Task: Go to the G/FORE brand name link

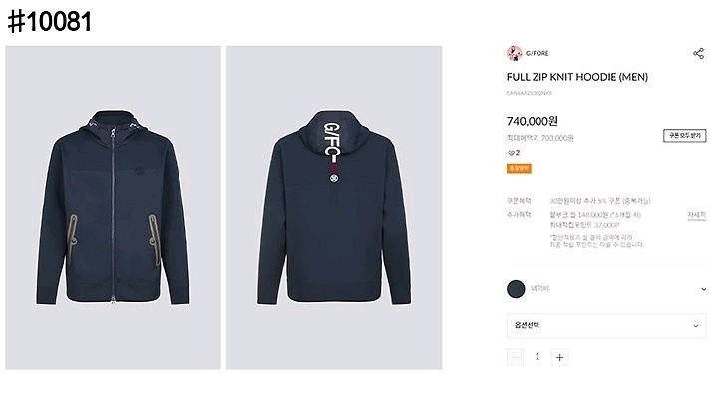Action: 539,54
